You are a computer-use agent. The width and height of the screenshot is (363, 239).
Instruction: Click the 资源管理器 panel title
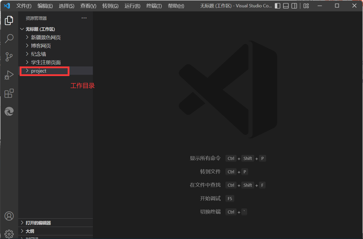pyautogui.click(x=36, y=18)
